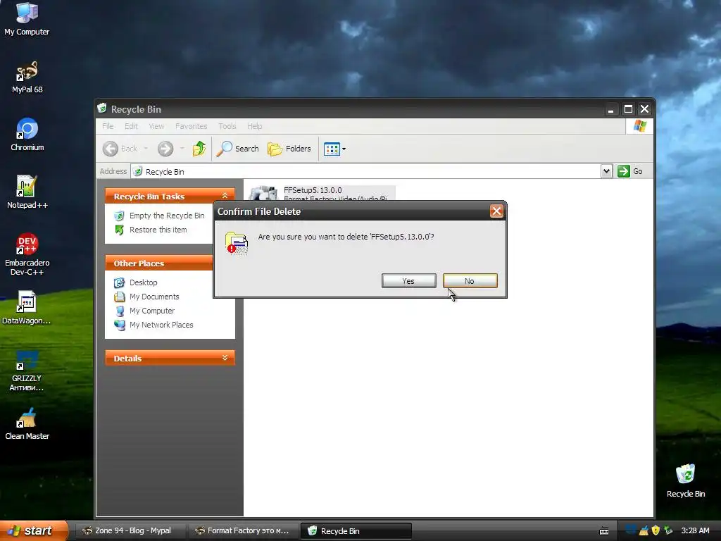Click the FFSetup5.13.0.0 file icon
This screenshot has width=721, height=541.
click(x=263, y=193)
